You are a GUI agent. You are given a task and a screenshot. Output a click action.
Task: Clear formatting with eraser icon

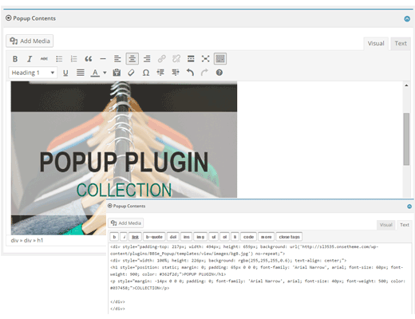click(x=131, y=73)
